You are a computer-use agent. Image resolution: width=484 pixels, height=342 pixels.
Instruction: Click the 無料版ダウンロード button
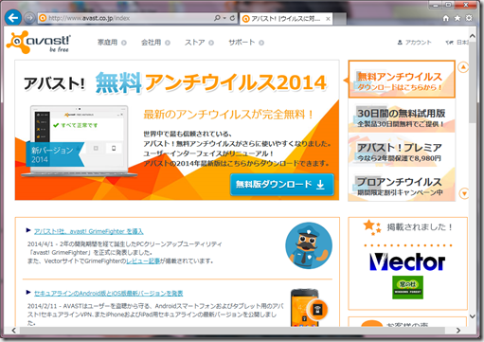point(282,185)
